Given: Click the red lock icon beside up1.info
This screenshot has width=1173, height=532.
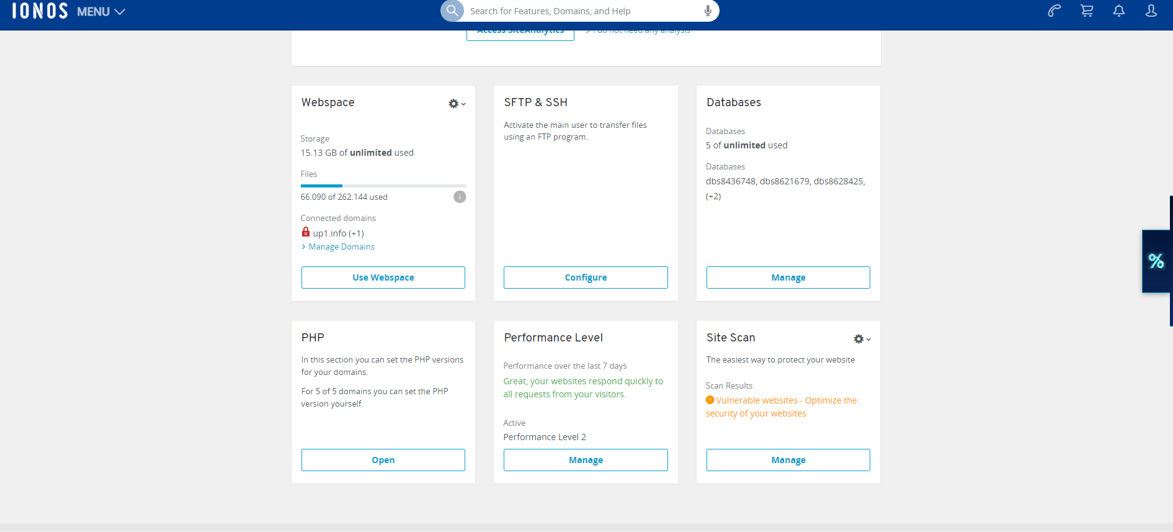Looking at the screenshot, I should click(x=306, y=232).
